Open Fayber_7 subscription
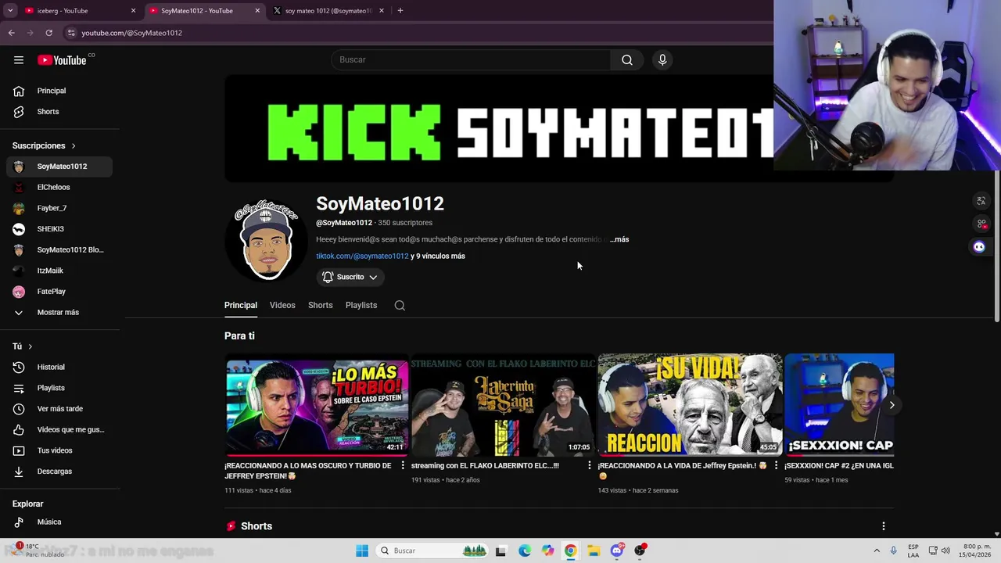 point(59,208)
